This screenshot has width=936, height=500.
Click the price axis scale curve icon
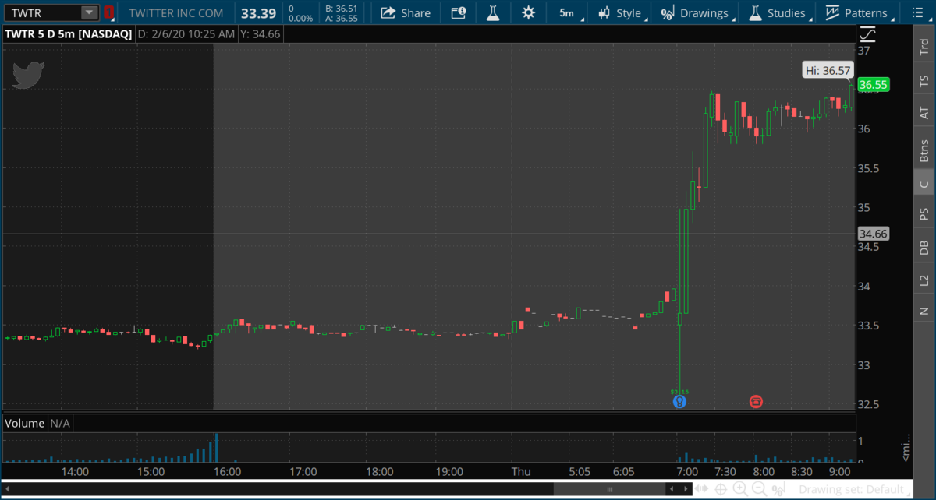click(867, 34)
